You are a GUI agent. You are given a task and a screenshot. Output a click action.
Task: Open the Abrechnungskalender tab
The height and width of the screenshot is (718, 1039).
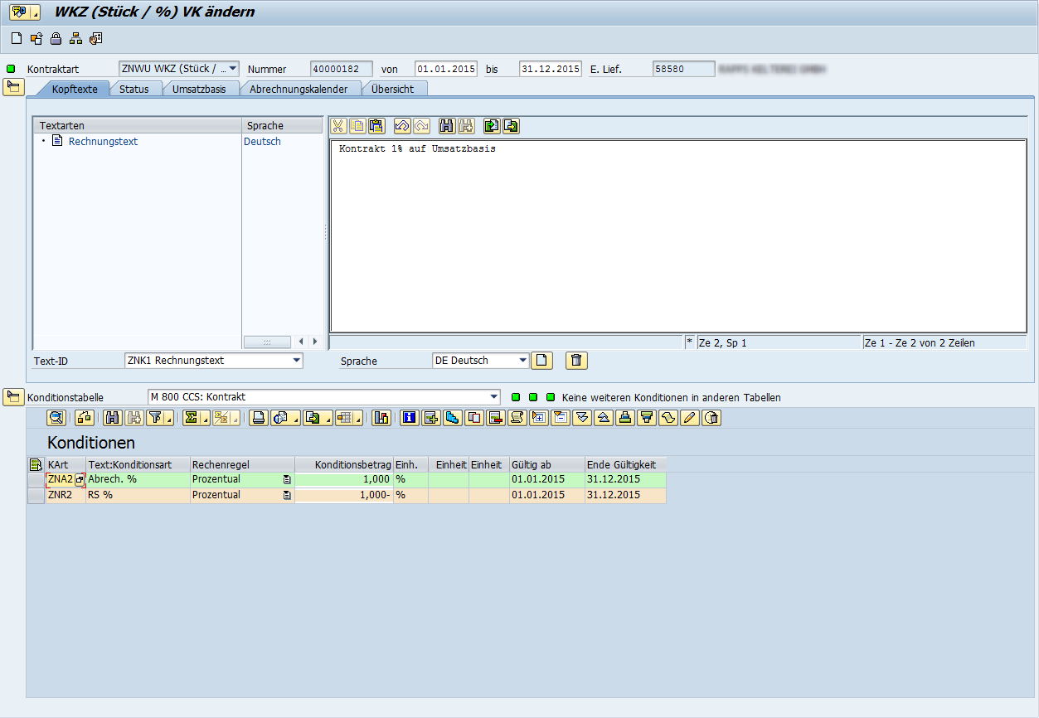(299, 89)
